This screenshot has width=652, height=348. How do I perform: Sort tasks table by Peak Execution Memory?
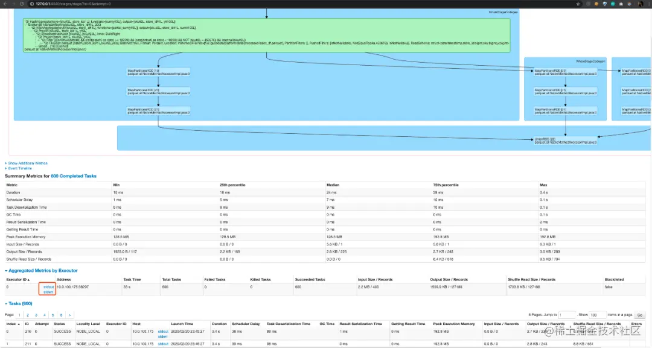coord(453,324)
